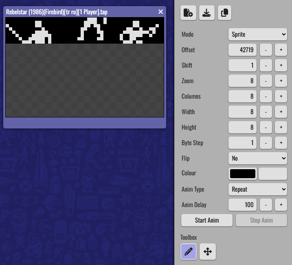Click the first sprite in the canvas
The image size is (292, 265).
pos(29,32)
